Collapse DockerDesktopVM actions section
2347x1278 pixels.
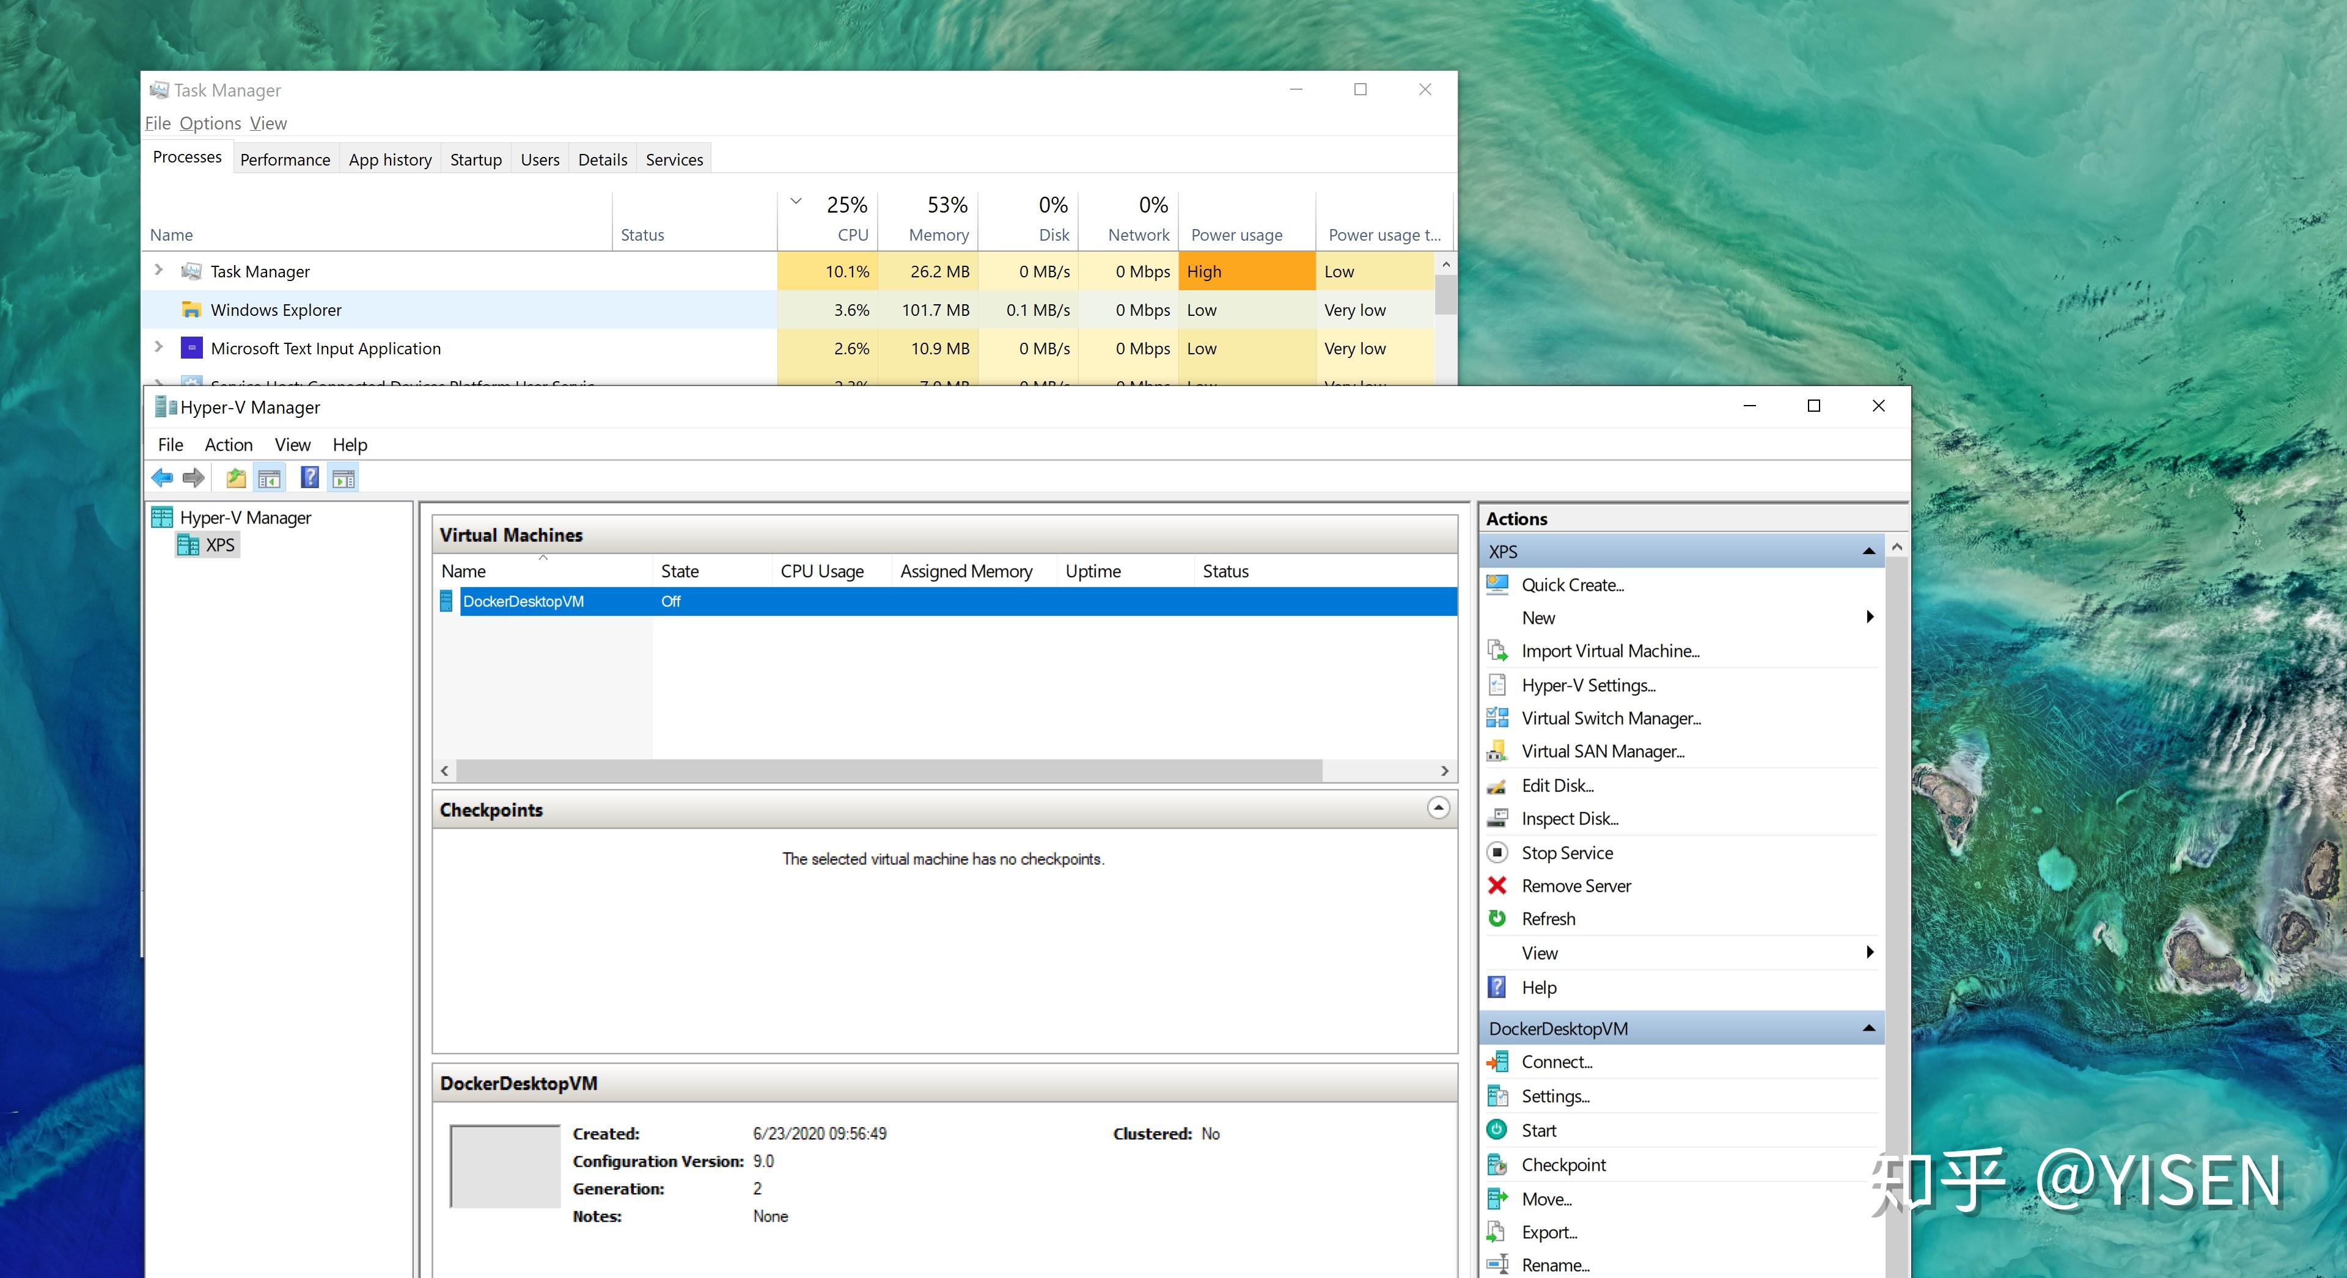point(1868,1028)
